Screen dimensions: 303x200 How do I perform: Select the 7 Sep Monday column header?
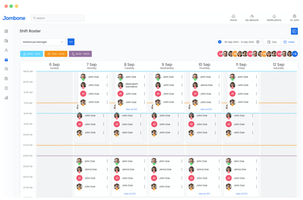click(92, 66)
